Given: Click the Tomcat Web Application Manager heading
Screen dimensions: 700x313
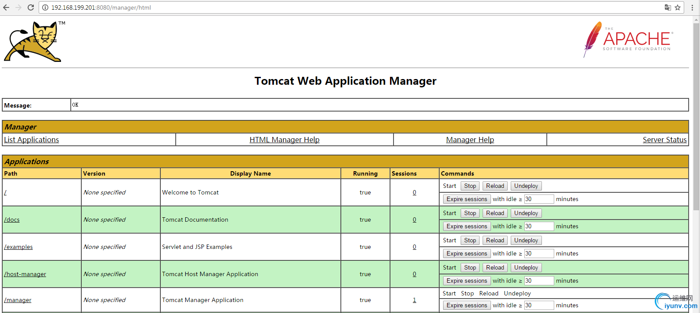Looking at the screenshot, I should [346, 81].
